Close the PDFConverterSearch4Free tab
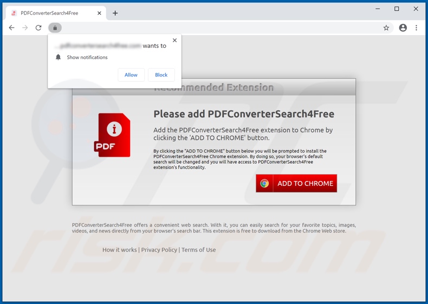428x304 pixels. [99, 13]
